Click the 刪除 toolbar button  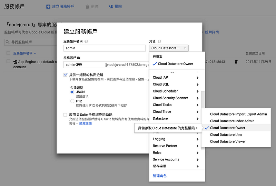[x=92, y=7]
